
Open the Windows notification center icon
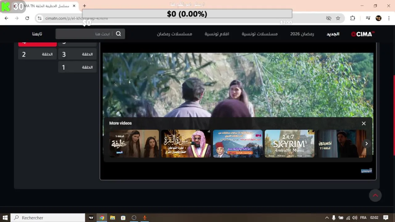[x=386, y=218]
